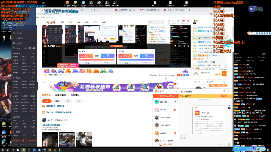
Task: Open the orange highlighted 直播 nav item
Action: click(71, 22)
